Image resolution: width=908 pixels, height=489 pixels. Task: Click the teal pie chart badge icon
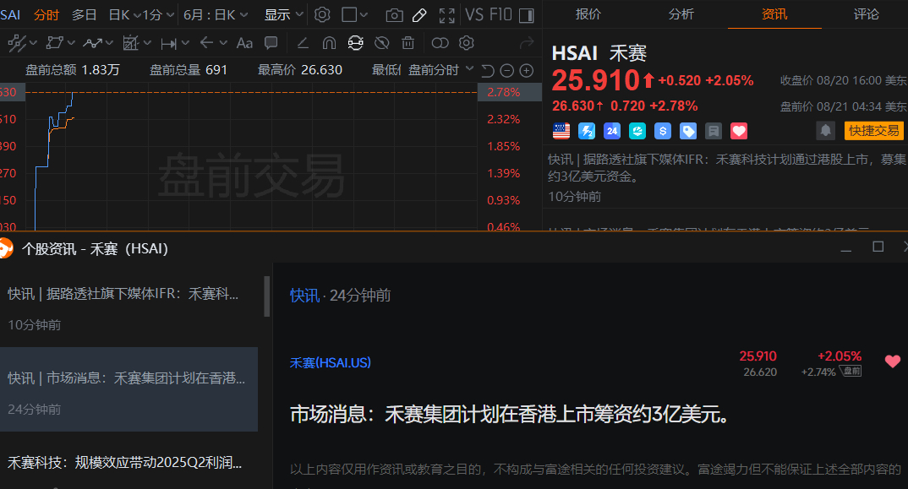637,132
